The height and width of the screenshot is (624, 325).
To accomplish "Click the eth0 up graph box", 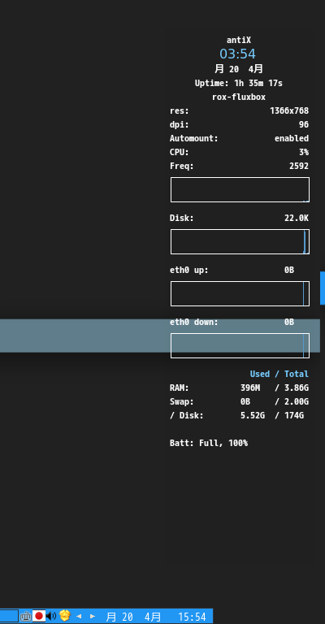I will click(x=240, y=293).
